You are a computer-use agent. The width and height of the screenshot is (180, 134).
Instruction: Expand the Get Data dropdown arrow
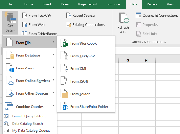[14, 30]
